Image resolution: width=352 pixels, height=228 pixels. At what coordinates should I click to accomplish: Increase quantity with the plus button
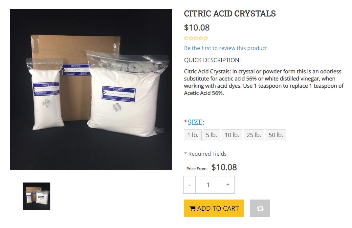[x=228, y=185]
